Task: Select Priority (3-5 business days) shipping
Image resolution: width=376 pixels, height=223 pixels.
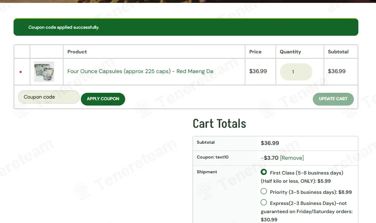Action: pyautogui.click(x=264, y=191)
